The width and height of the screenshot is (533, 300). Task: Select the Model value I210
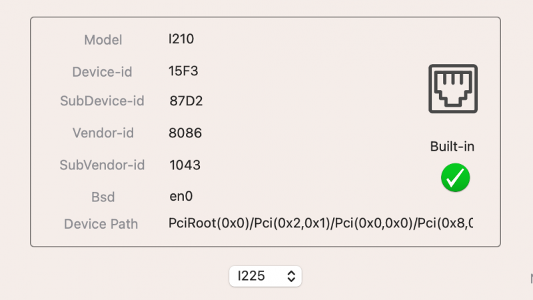(x=181, y=39)
